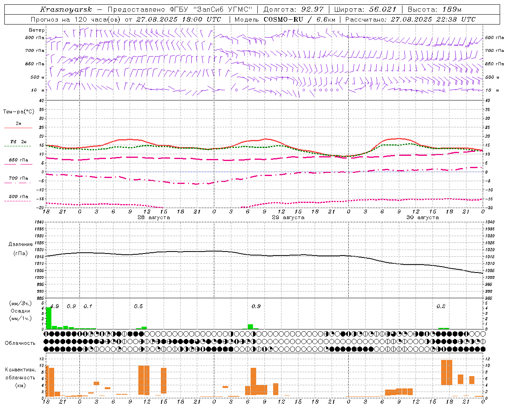
Task: Click the '700 гПа' dash-dot legend entry
Action: tap(18, 178)
